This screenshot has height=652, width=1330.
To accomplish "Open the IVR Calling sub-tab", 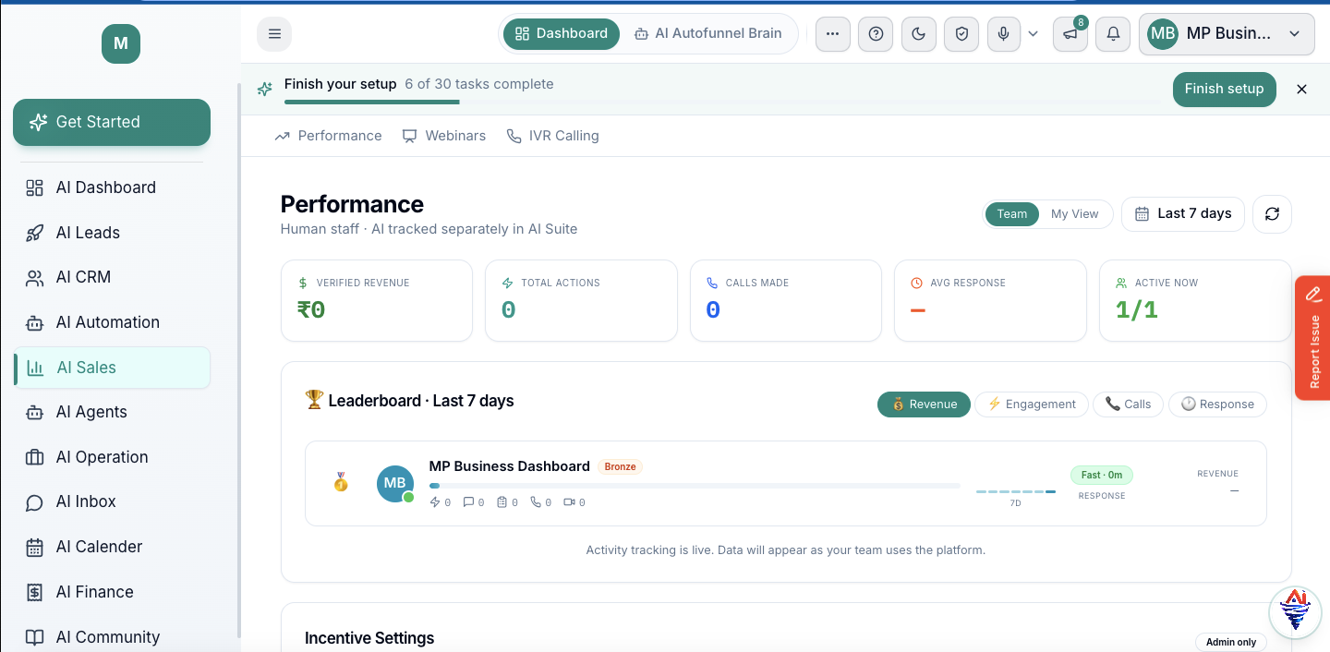I will [552, 136].
